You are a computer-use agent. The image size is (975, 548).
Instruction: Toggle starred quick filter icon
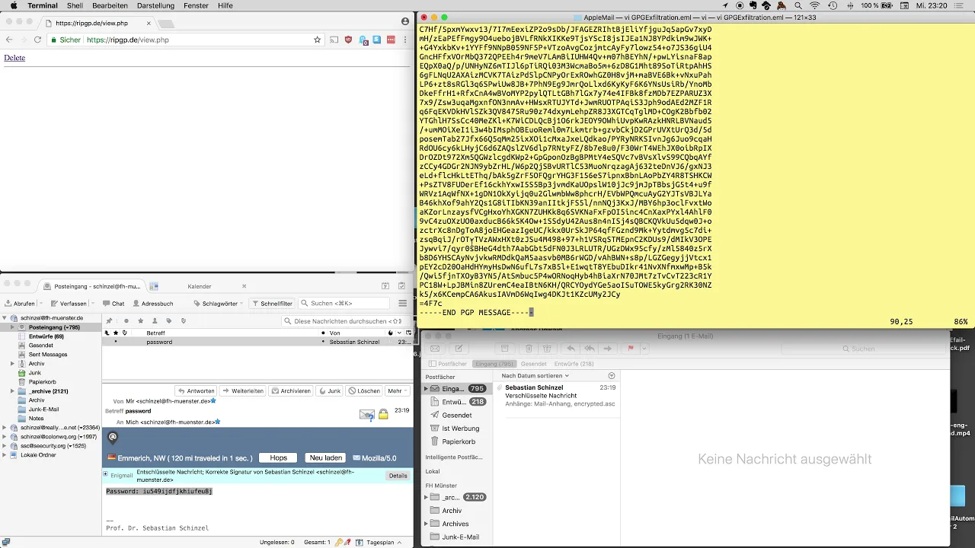coord(139,320)
